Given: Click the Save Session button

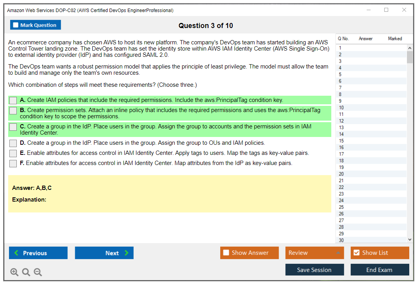Looking at the screenshot, I should click(x=315, y=270).
